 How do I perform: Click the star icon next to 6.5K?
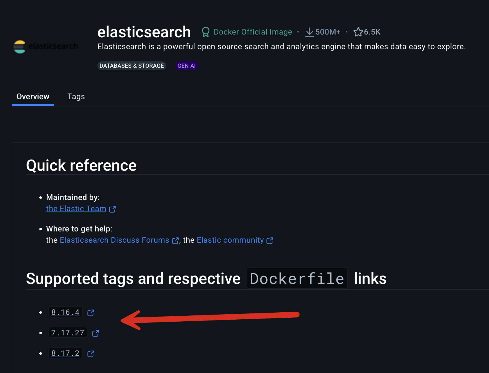click(x=358, y=32)
